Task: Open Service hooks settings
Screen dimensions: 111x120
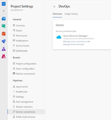Action: point(23,46)
